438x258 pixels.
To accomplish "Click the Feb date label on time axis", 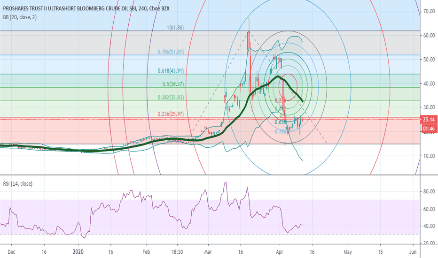I will [x=146, y=252].
